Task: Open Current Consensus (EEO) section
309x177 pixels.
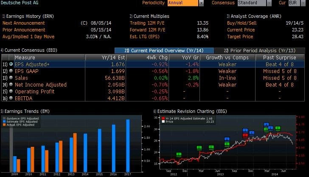Action: click(x=29, y=50)
